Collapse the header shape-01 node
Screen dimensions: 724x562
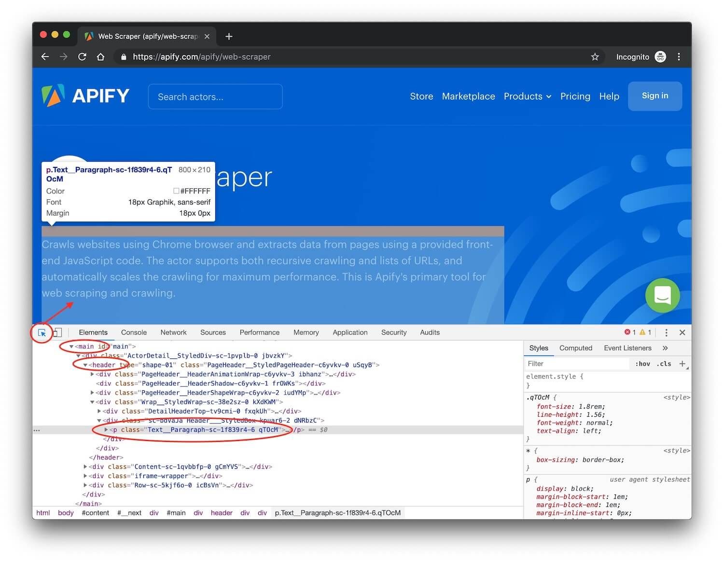85,365
